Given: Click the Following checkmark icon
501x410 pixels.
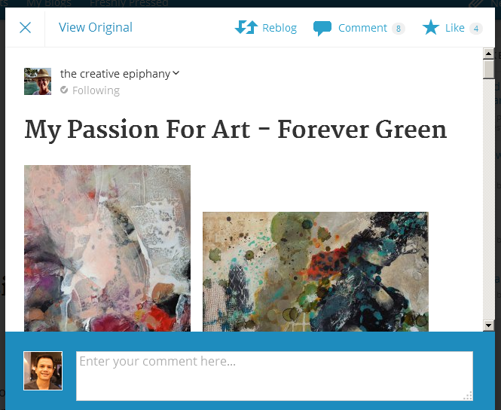Looking at the screenshot, I should tap(64, 90).
